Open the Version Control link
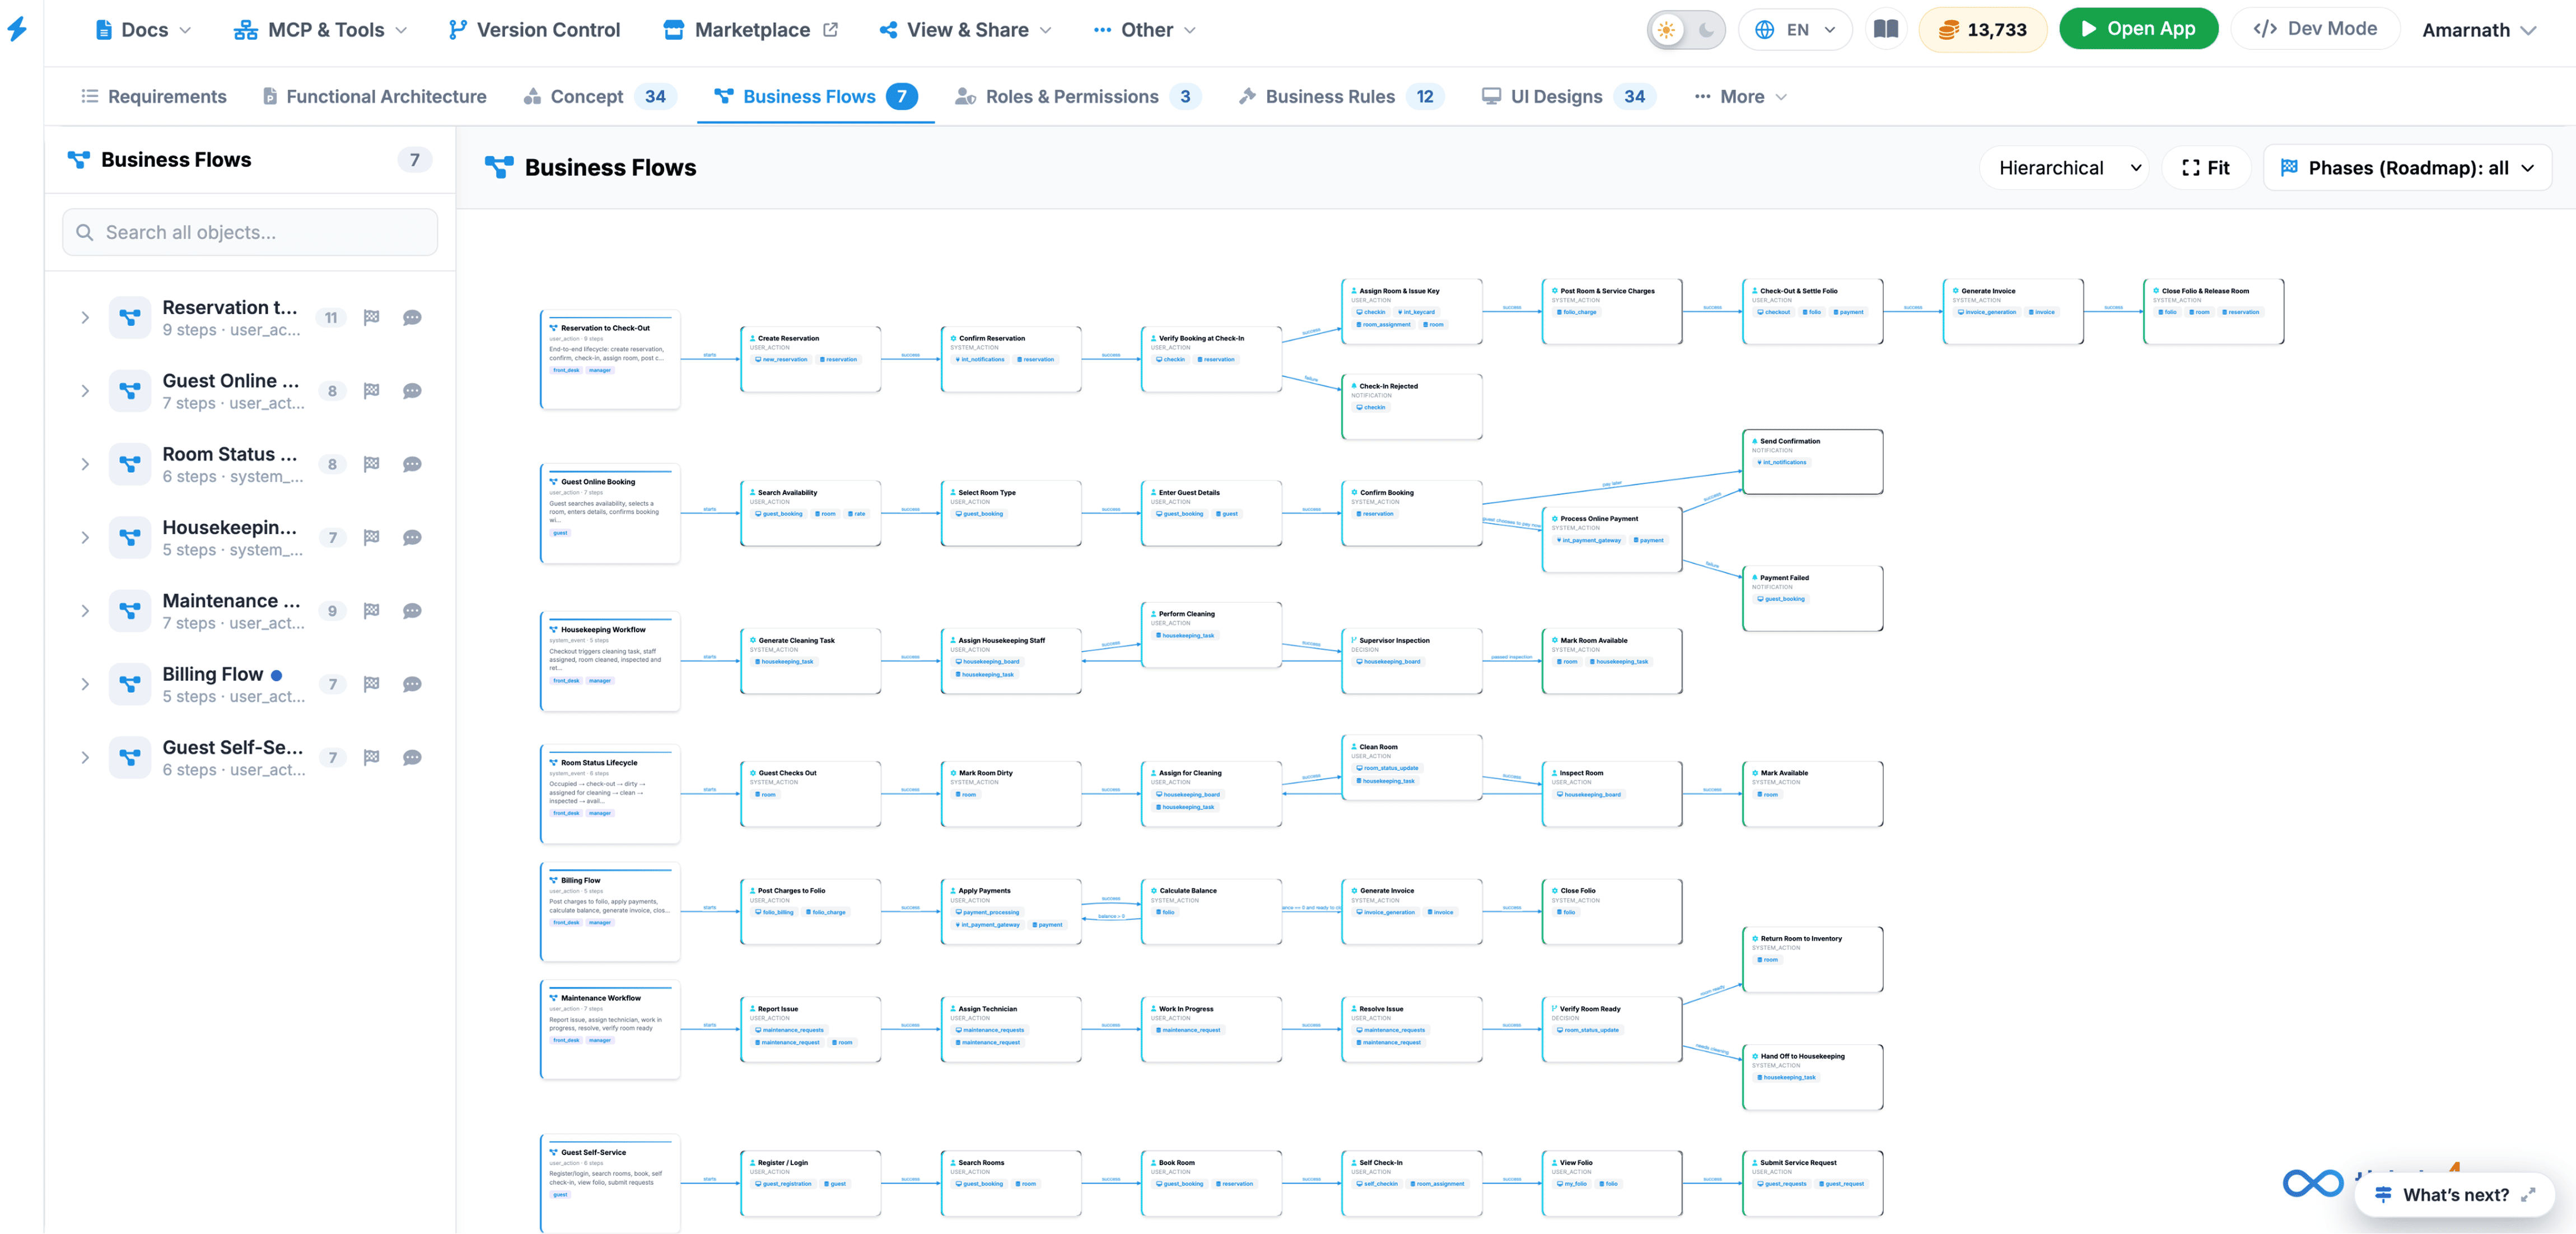The image size is (2576, 1234). [534, 30]
